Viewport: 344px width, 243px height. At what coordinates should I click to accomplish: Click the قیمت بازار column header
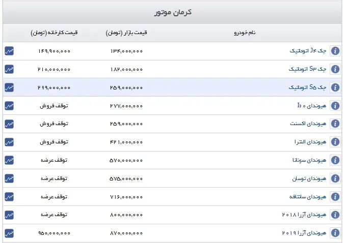126,33
